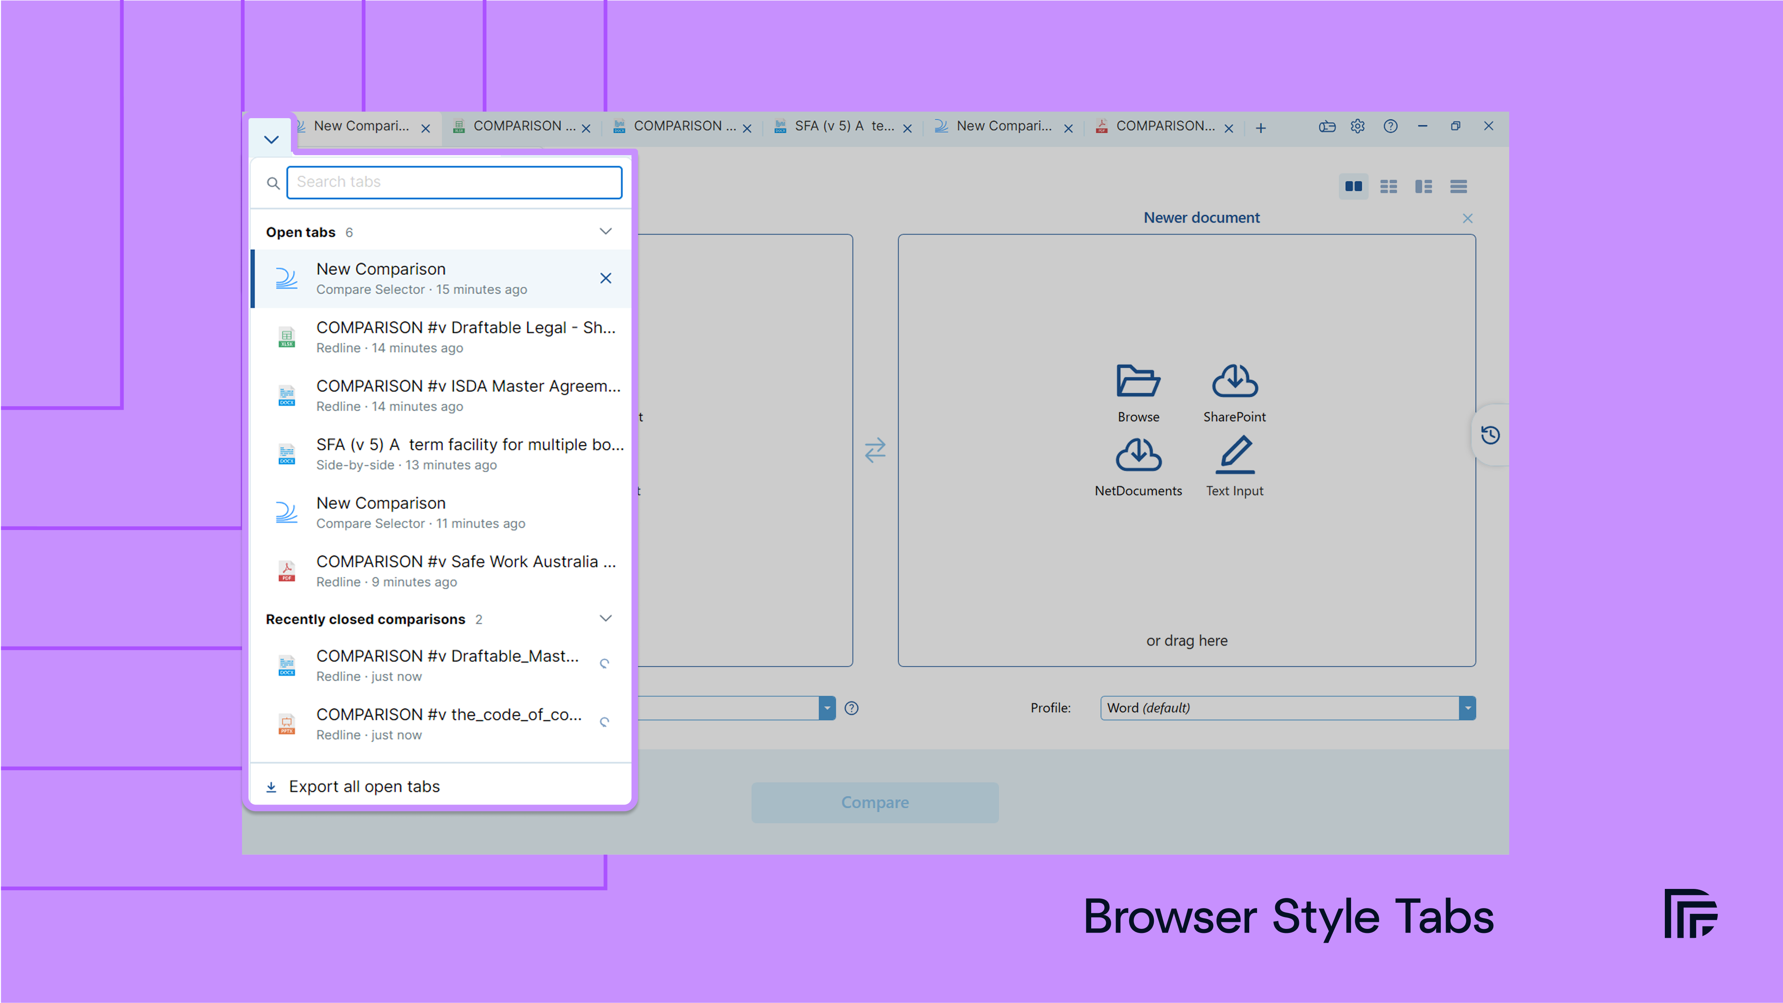Open COMPARISON #v Draftable Legal entry
1783x1003 pixels.
click(440, 337)
